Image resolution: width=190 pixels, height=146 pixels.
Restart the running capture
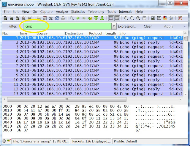tap(30, 18)
